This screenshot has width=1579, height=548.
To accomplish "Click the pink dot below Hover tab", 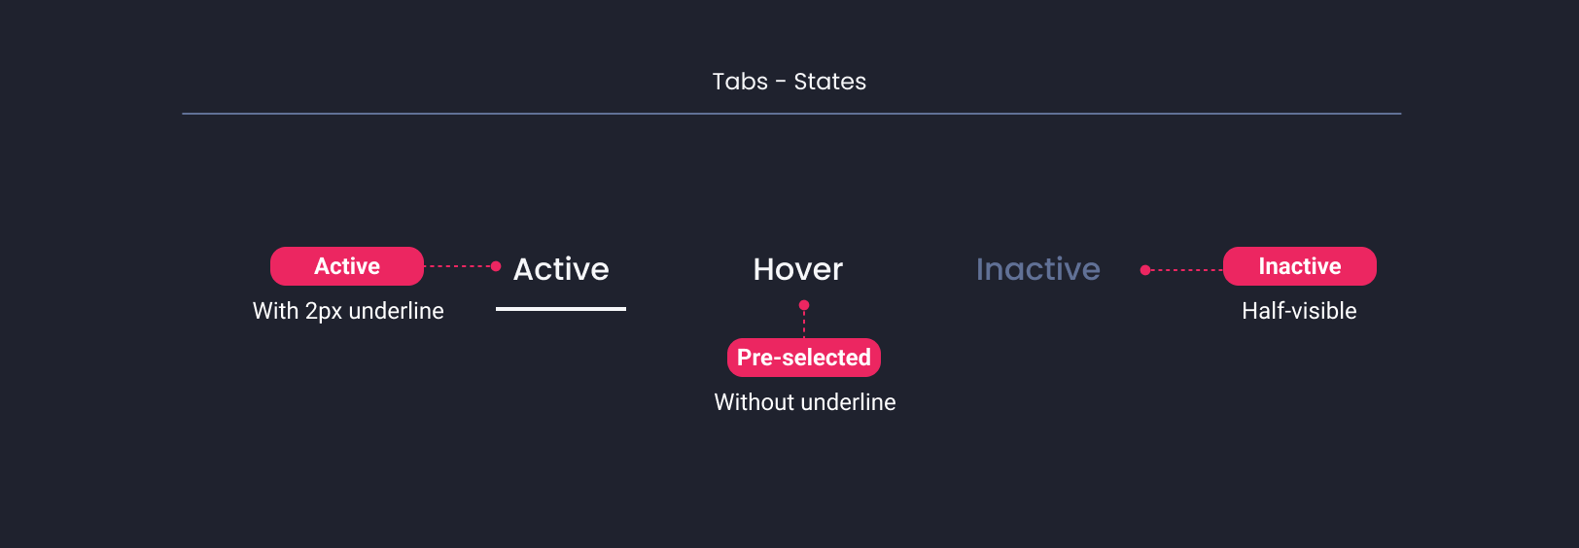I will (x=804, y=305).
